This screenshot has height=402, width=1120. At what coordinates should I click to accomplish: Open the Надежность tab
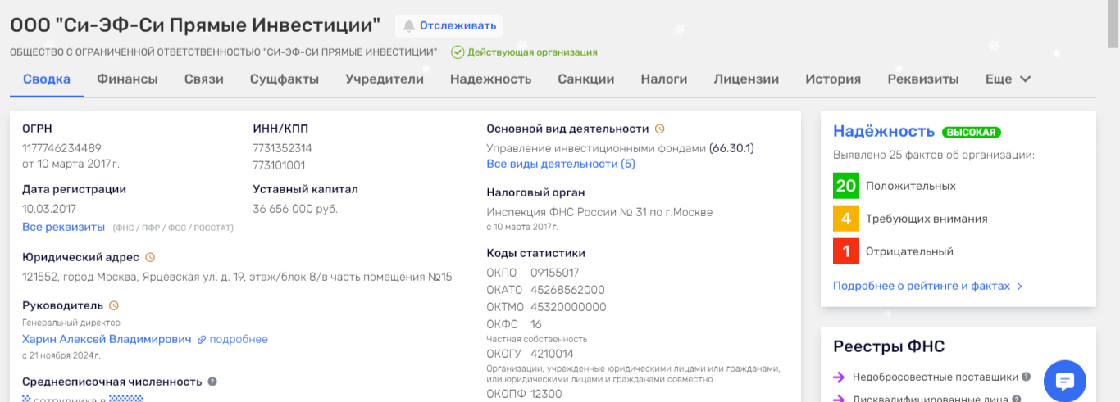(x=491, y=79)
